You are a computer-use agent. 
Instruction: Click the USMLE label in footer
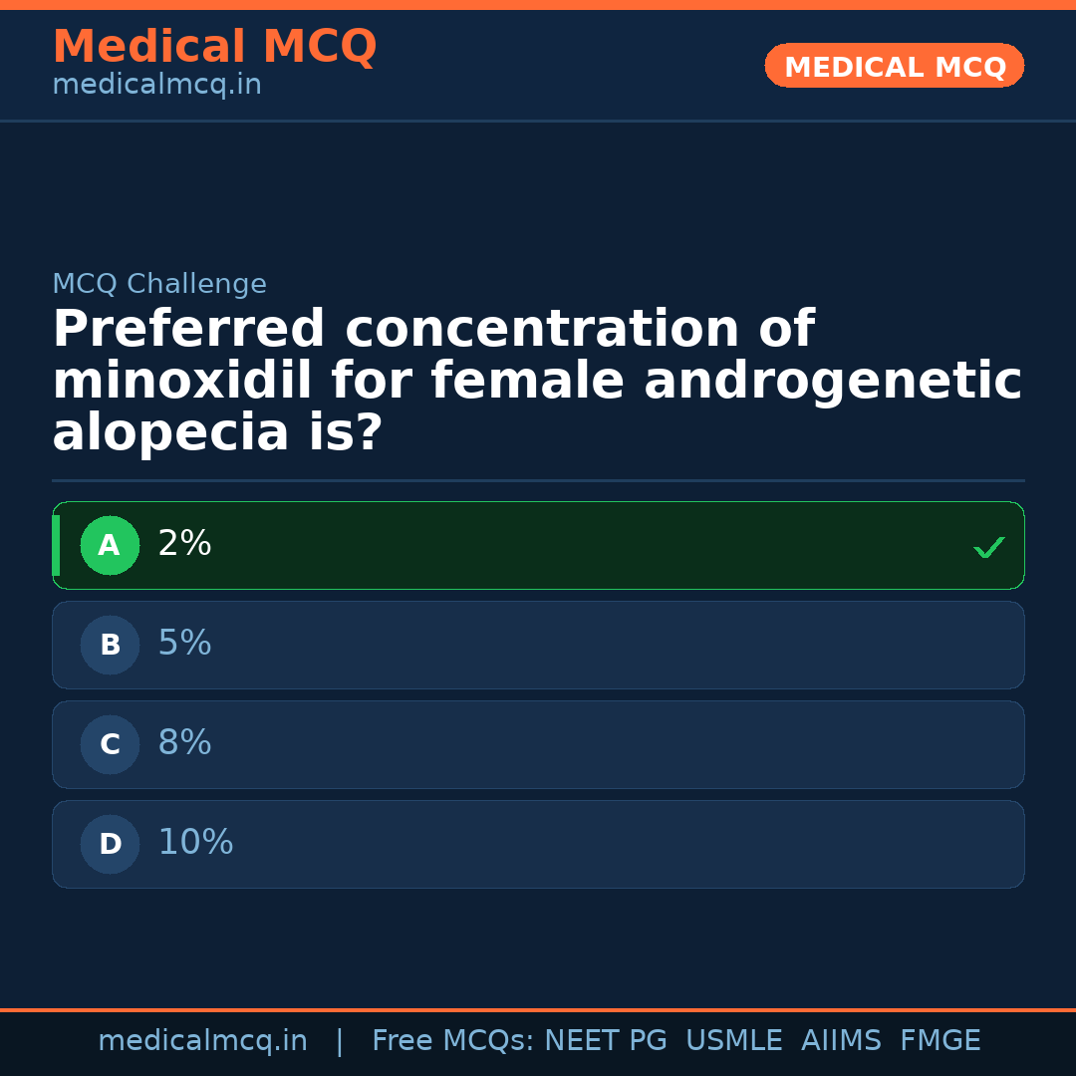coord(733,1041)
